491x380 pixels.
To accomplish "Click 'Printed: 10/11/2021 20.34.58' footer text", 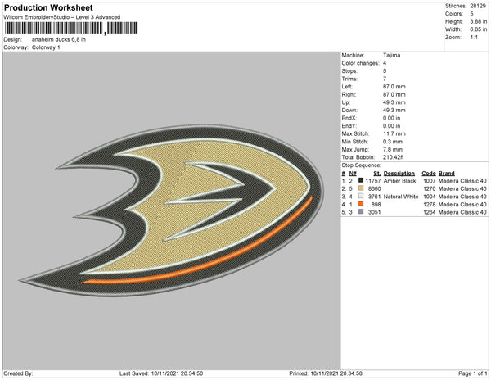I will pyautogui.click(x=326, y=373).
